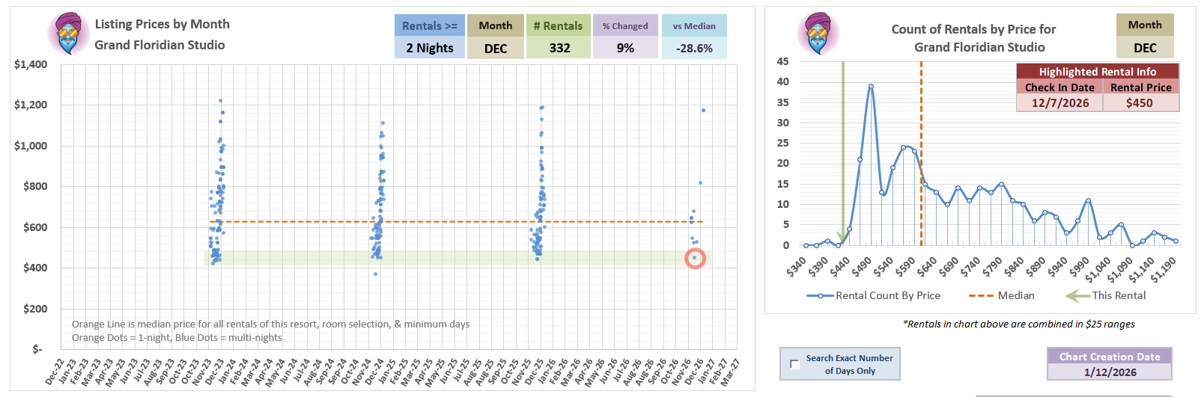Click the -28.6% vs Median value

pos(693,48)
